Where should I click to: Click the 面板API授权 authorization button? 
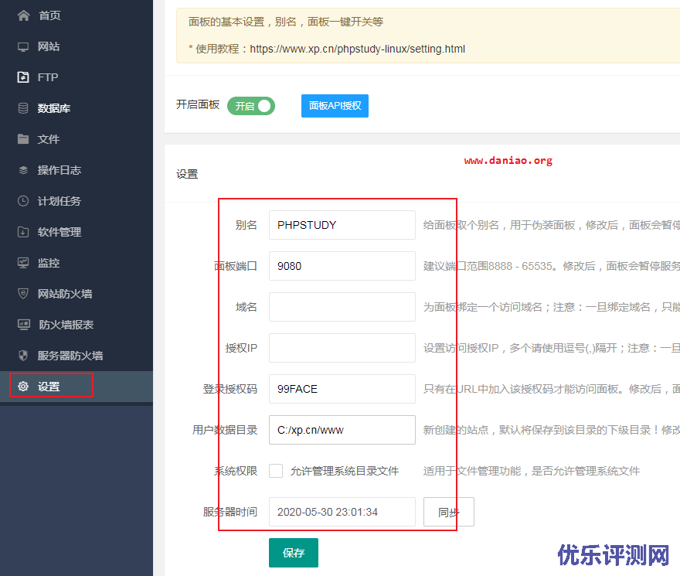pos(335,107)
